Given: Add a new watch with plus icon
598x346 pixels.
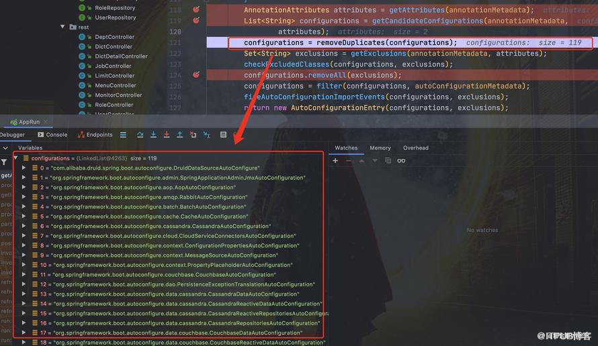Looking at the screenshot, I should pos(335,161).
